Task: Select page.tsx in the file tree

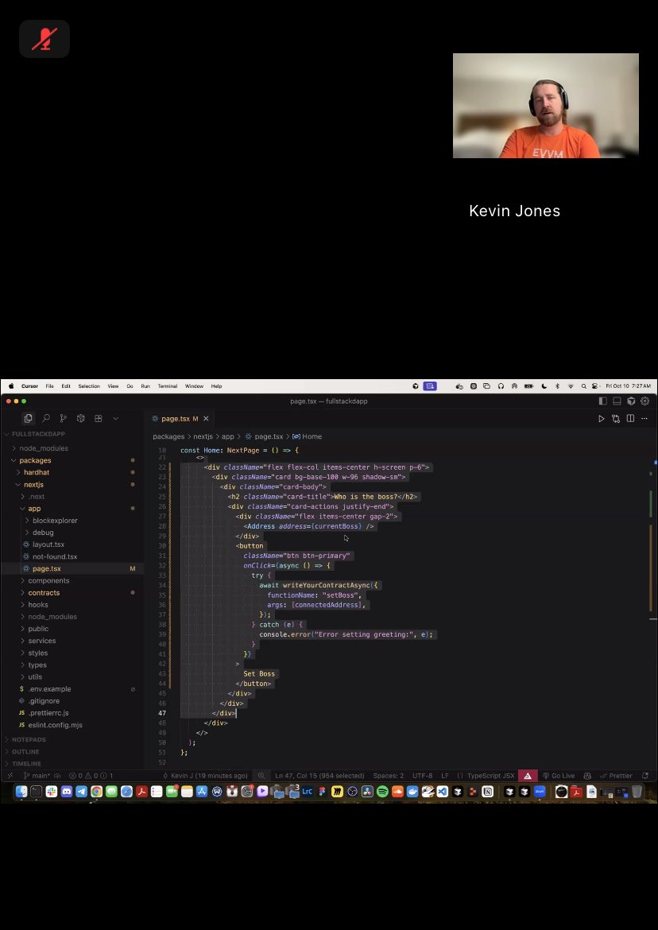Action: click(46, 569)
